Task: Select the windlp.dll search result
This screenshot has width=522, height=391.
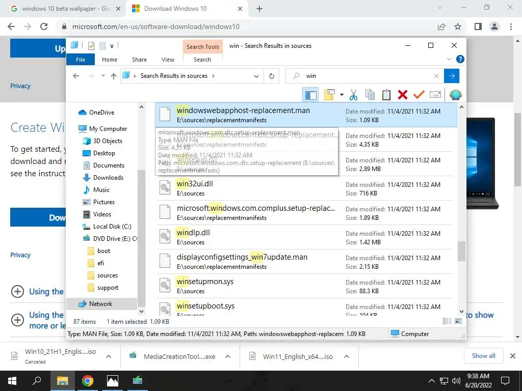Action: (305, 237)
